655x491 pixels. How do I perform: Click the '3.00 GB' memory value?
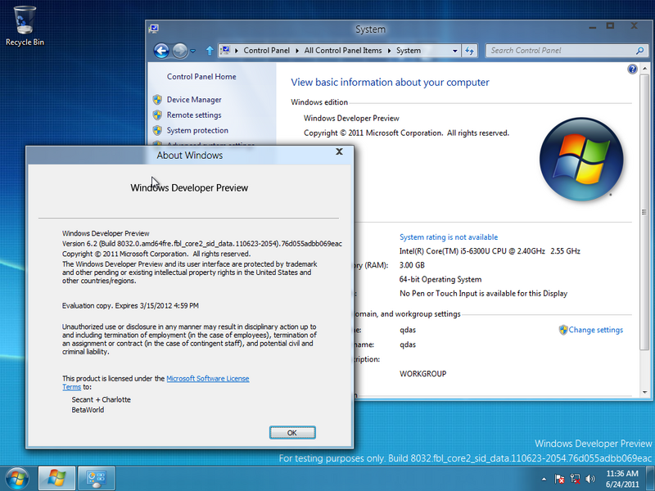pyautogui.click(x=412, y=265)
